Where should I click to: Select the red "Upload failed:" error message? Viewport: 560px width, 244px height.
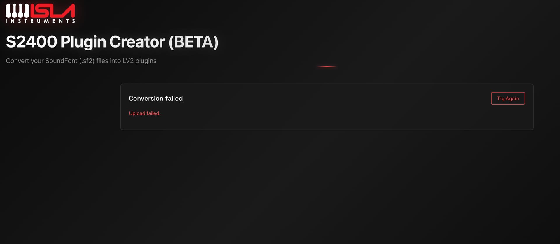(x=145, y=113)
